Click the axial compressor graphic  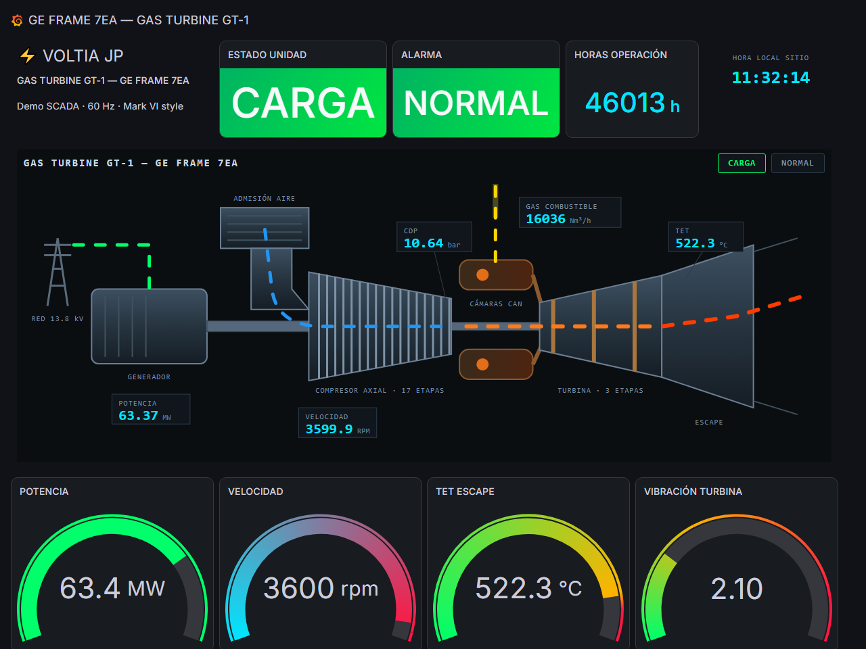pyautogui.click(x=380, y=327)
